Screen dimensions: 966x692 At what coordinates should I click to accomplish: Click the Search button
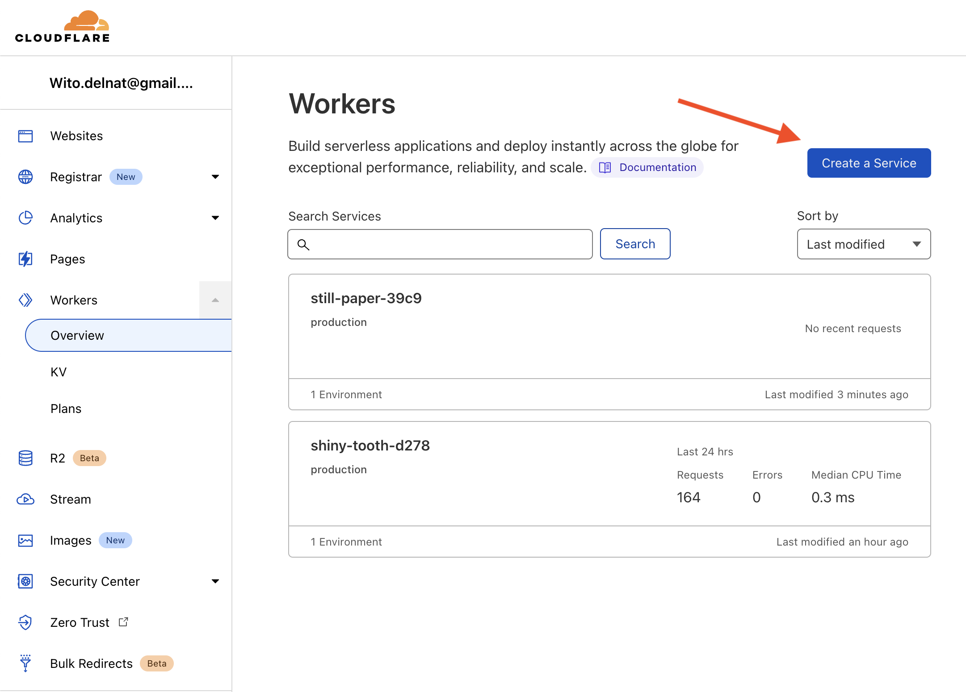coord(635,244)
